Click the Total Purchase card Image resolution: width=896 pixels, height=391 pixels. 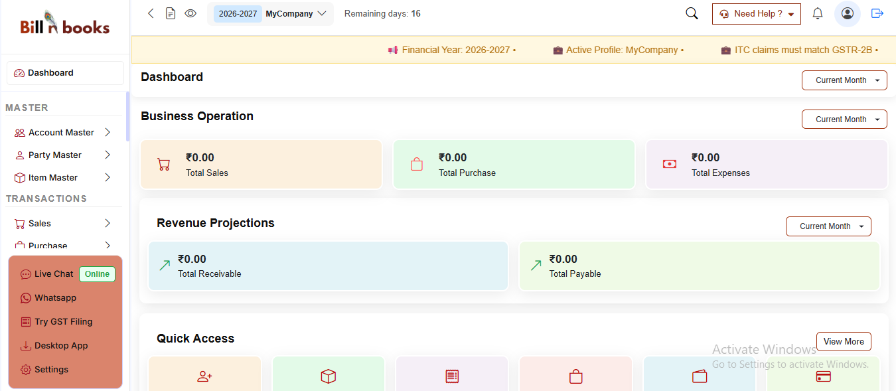tap(514, 165)
